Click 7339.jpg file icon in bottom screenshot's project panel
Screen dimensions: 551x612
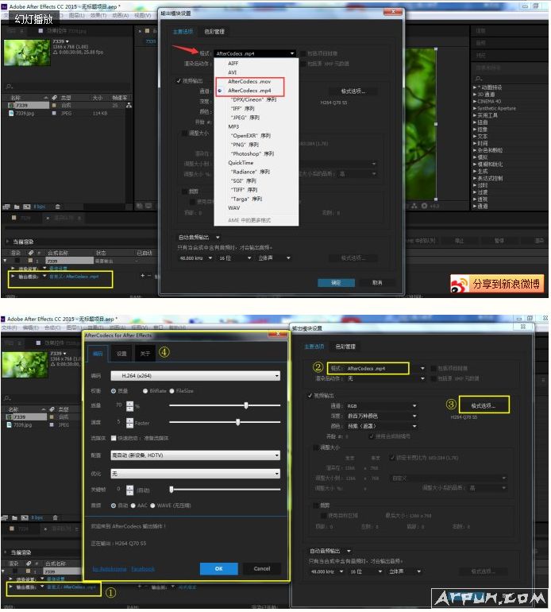9,424
